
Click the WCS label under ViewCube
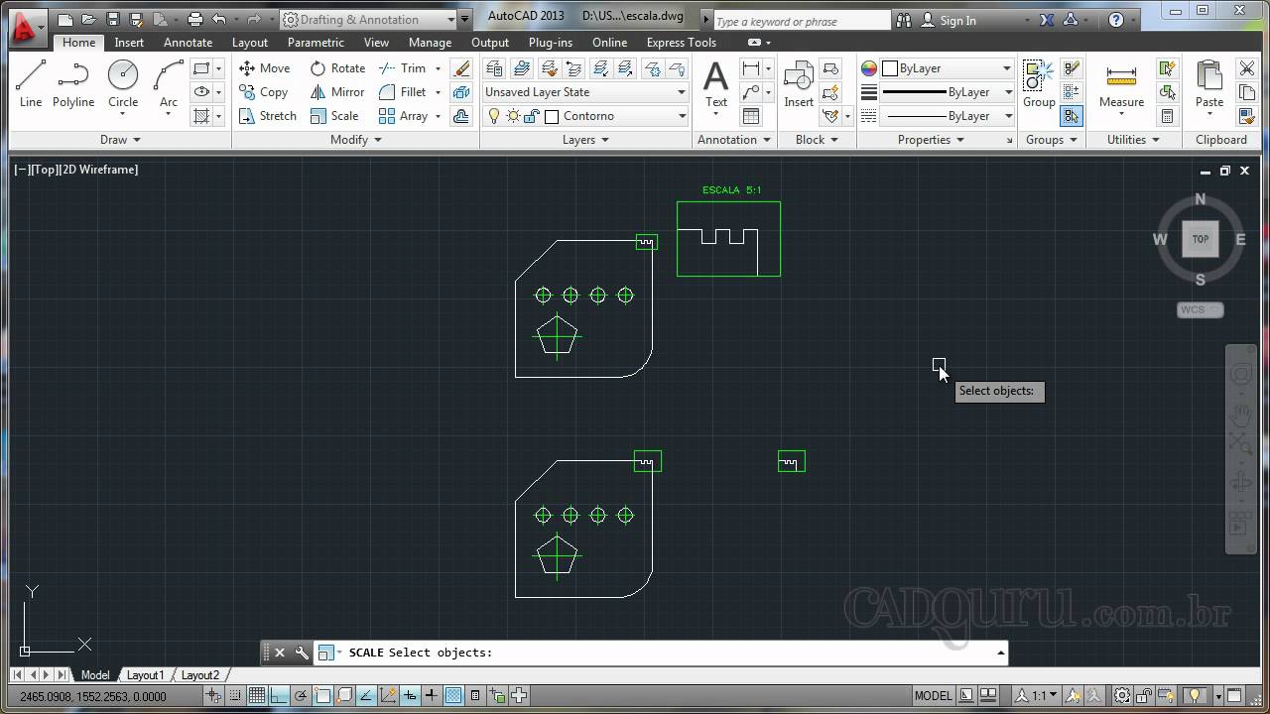[1200, 309]
